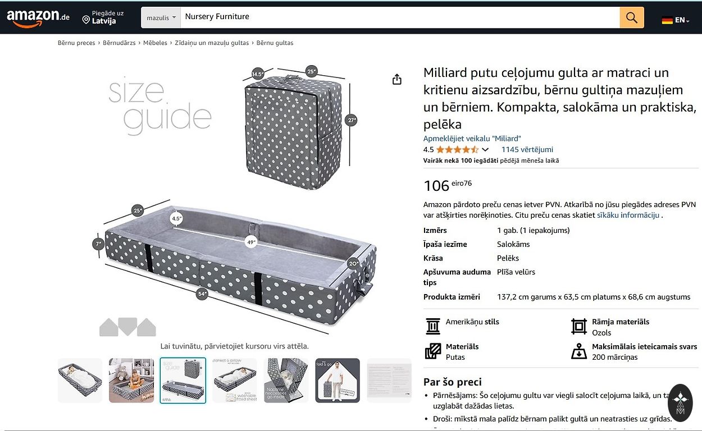Open the 'Bērnu preces' breadcrumb

pyautogui.click(x=76, y=43)
